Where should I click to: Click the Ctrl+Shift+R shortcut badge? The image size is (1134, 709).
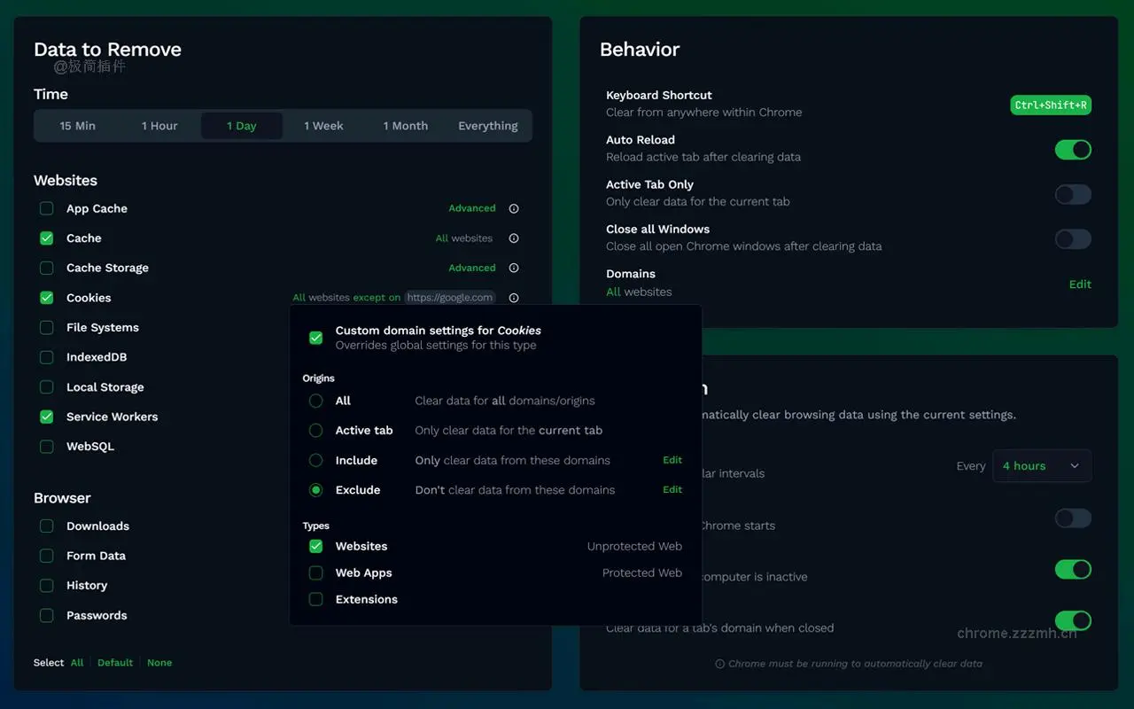point(1051,105)
